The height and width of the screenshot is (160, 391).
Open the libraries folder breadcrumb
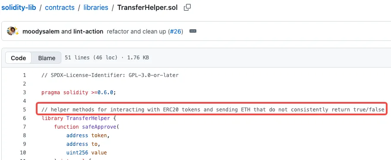(x=96, y=7)
